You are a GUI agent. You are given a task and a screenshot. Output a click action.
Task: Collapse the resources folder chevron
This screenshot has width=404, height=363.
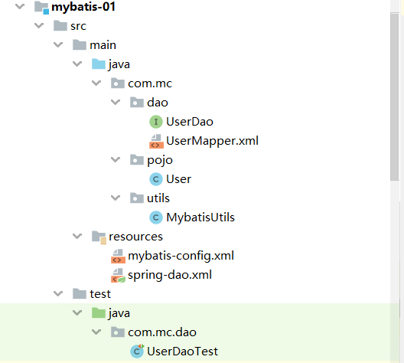[x=77, y=236]
